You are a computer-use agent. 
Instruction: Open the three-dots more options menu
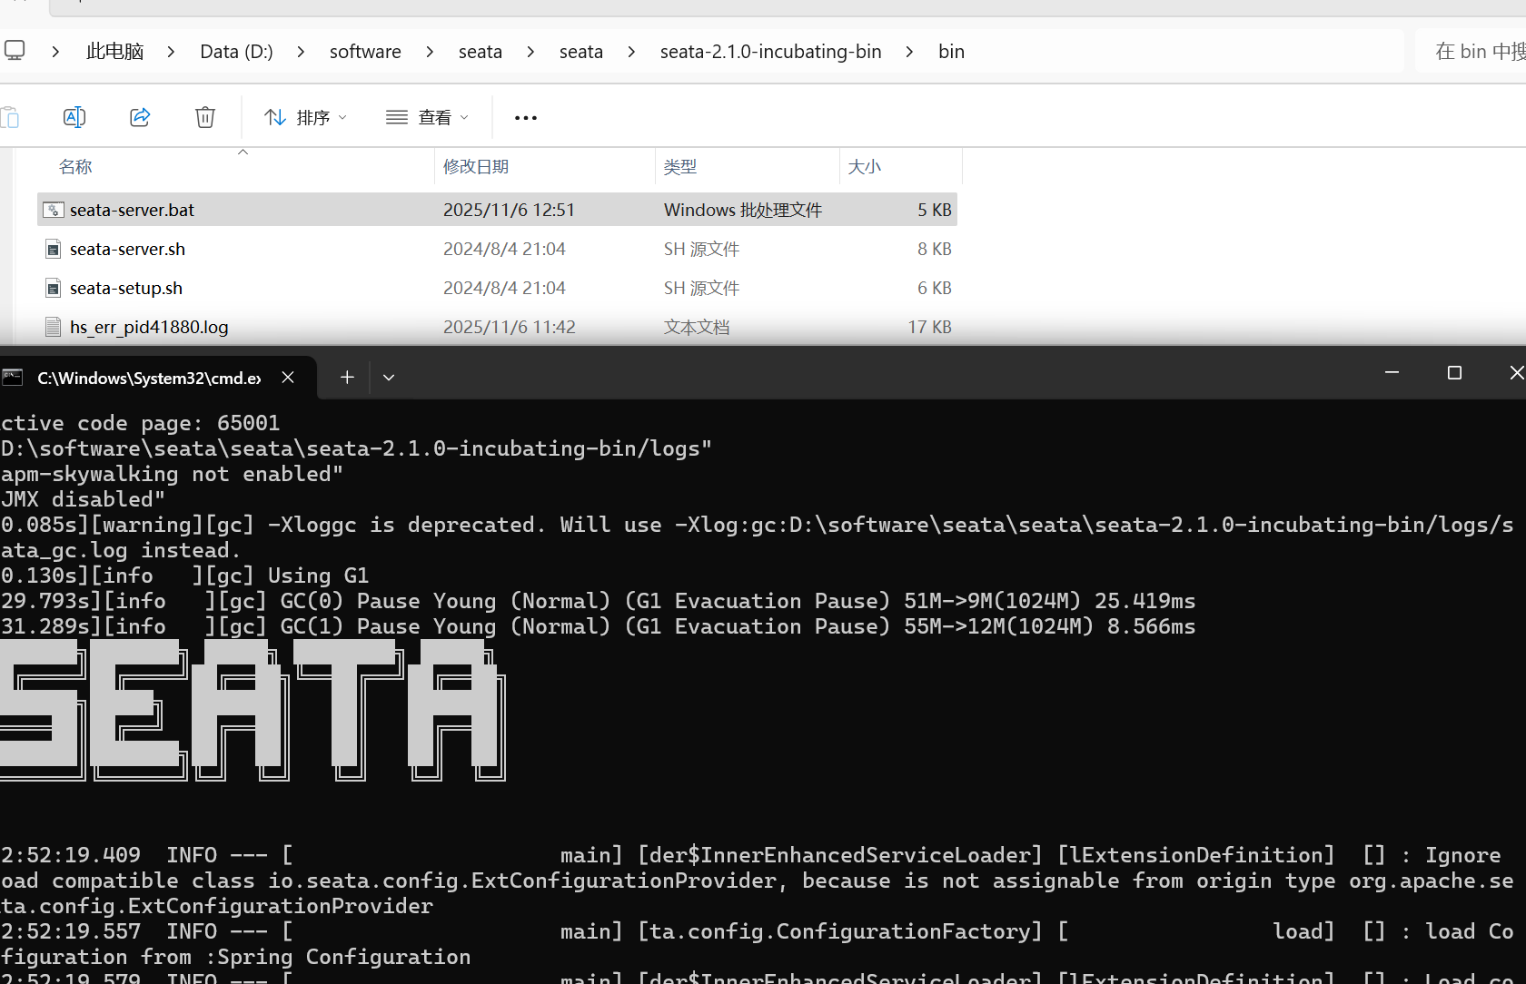point(526,118)
